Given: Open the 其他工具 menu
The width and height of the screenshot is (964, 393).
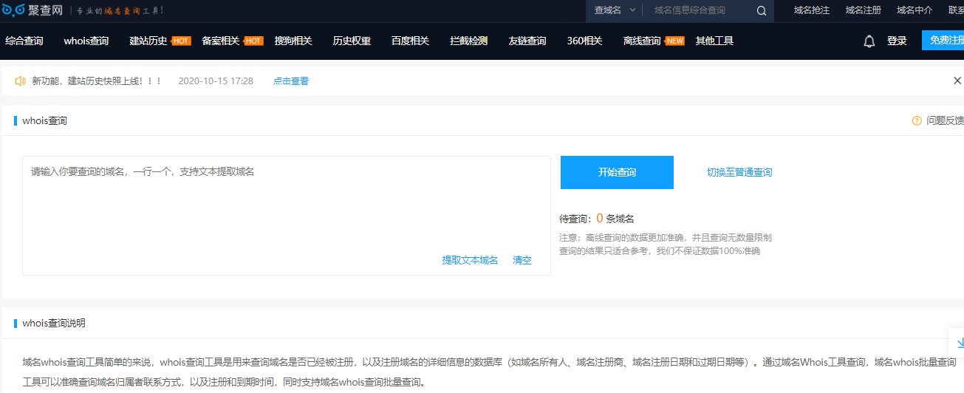Looking at the screenshot, I should (x=714, y=41).
